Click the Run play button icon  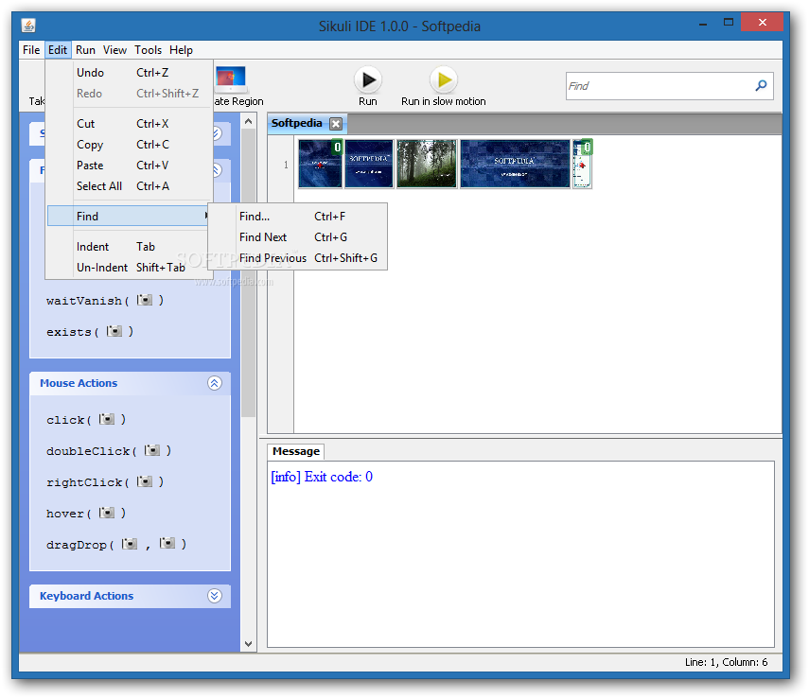pos(368,80)
